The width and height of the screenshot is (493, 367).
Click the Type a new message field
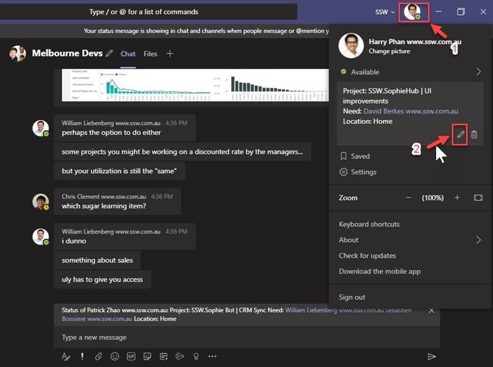[x=243, y=337]
